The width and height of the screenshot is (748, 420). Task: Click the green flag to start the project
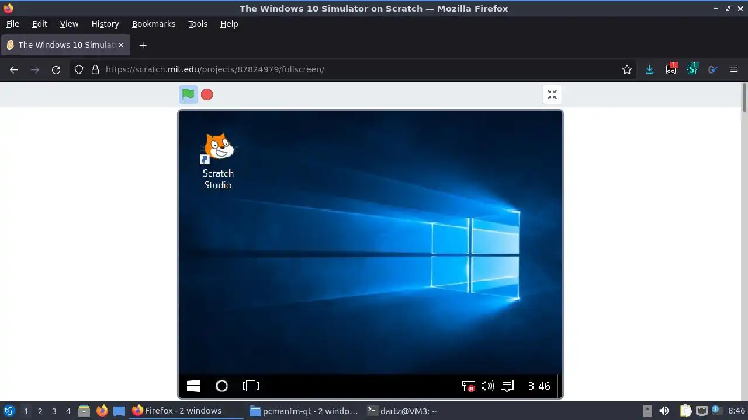click(188, 94)
